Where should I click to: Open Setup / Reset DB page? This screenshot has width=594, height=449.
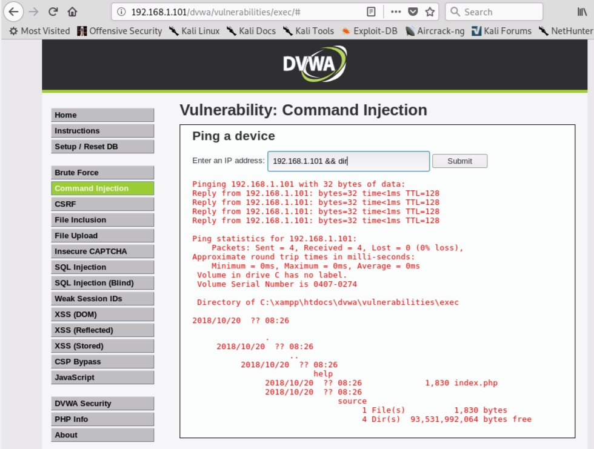pos(102,147)
